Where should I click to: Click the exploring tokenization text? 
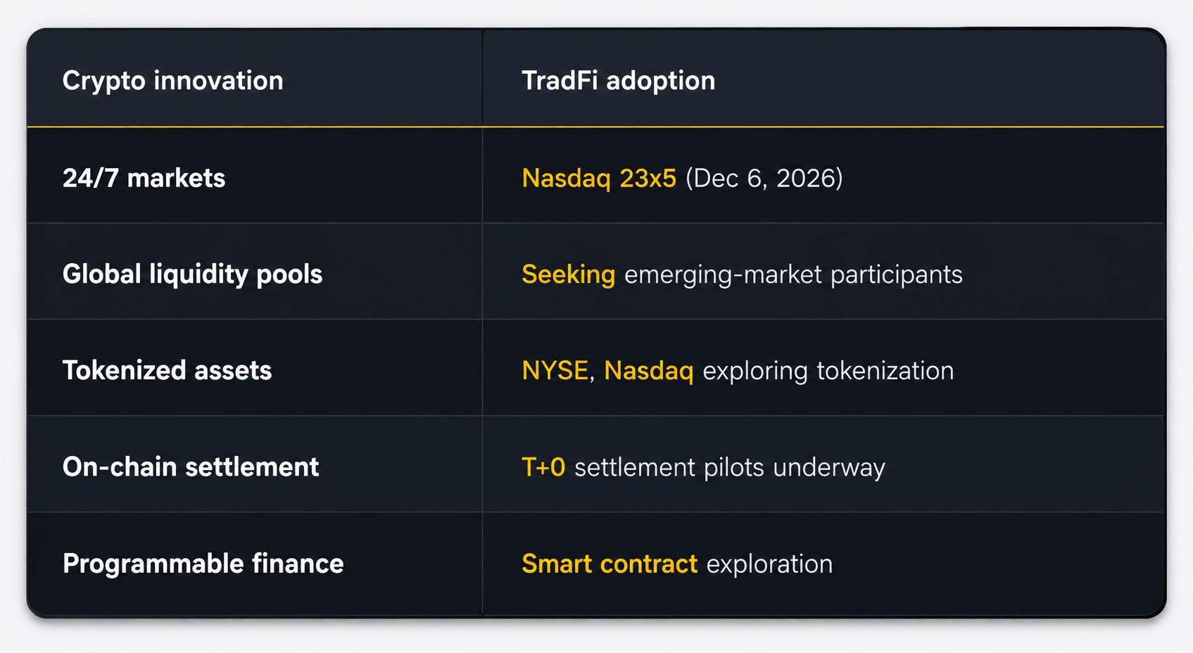pyautogui.click(x=828, y=372)
